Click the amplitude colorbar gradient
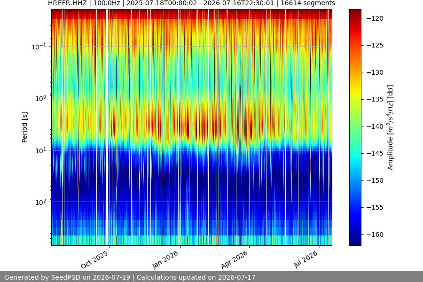The width and height of the screenshot is (423, 282). click(x=355, y=127)
